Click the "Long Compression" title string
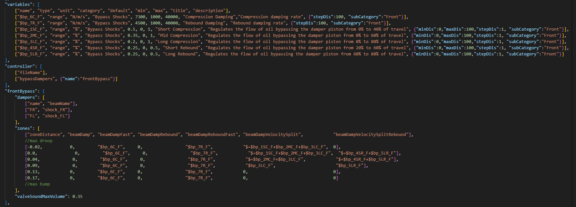The height and width of the screenshot is (207, 576). [x=178, y=41]
